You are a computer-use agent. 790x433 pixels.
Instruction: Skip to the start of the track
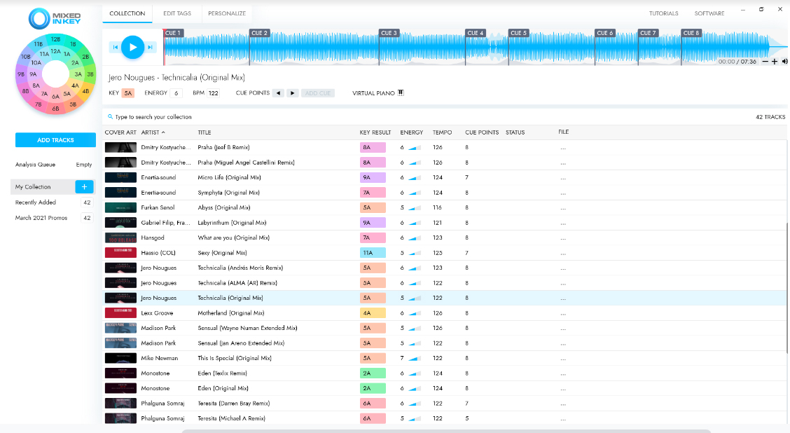point(116,47)
